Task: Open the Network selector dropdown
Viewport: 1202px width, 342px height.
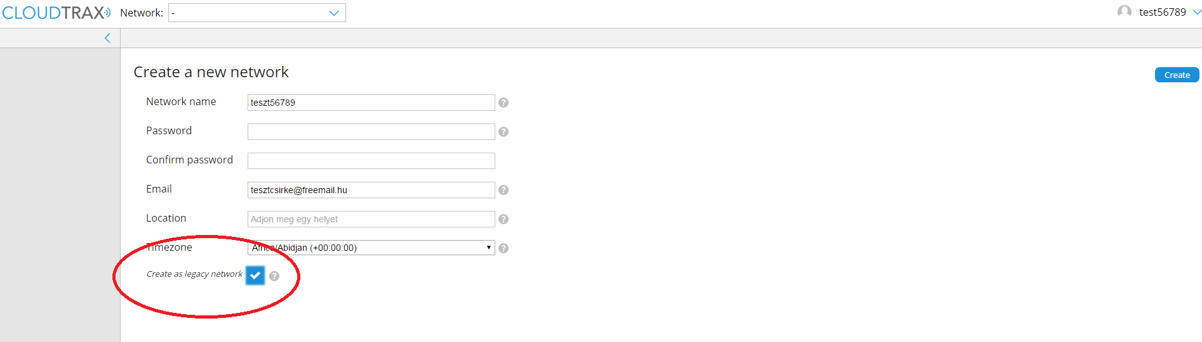Action: 257,13
